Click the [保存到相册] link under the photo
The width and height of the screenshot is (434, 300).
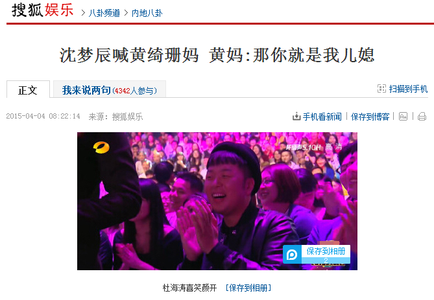[x=248, y=288]
